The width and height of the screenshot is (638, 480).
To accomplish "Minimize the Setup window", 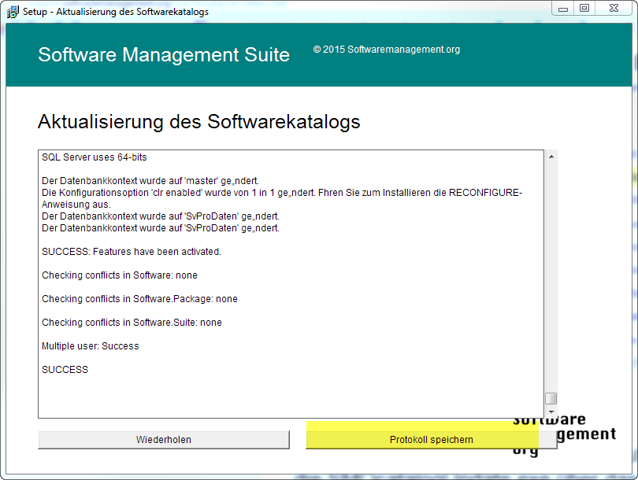I will [560, 9].
